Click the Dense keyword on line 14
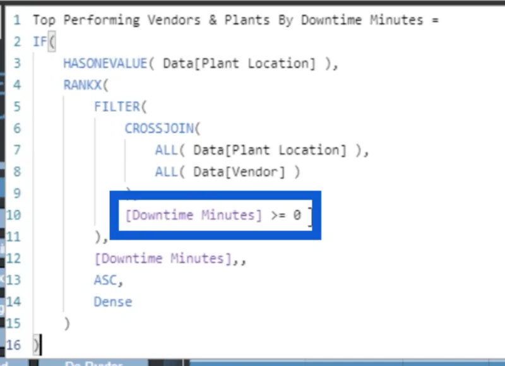 [x=113, y=302]
